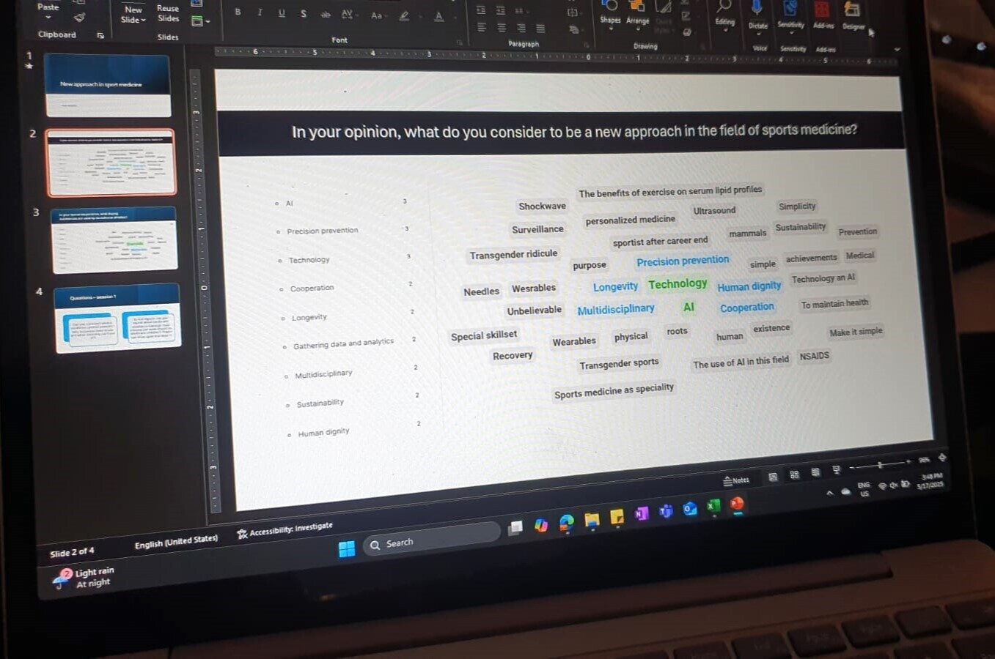The image size is (995, 659).
Task: Switch to Reading View
Action: point(815,472)
